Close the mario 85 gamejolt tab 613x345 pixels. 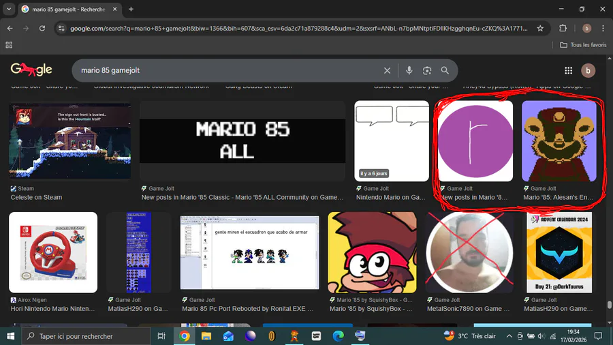coord(114,9)
